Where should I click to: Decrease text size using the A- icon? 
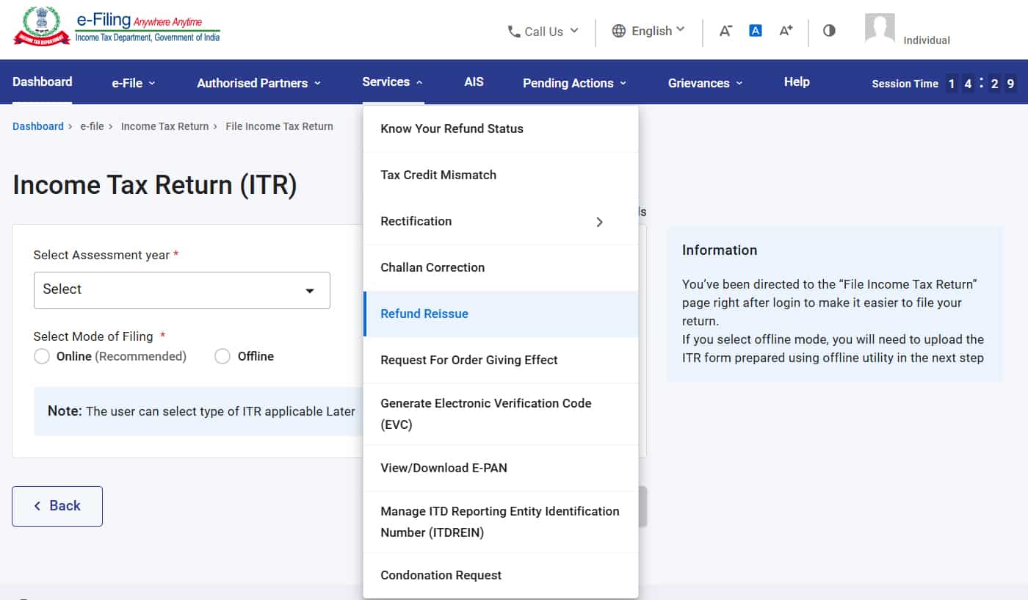[725, 31]
